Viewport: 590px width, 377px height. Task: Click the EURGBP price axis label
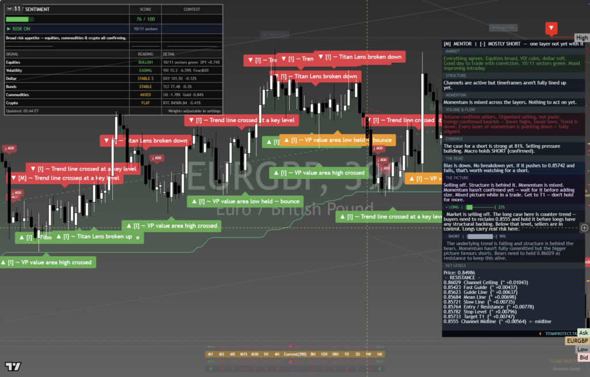pos(577,341)
